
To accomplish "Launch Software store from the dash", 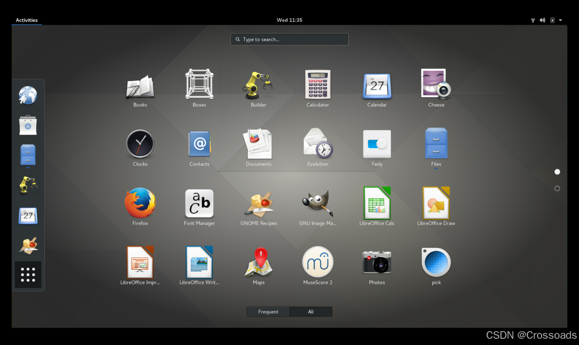I will click(28, 125).
